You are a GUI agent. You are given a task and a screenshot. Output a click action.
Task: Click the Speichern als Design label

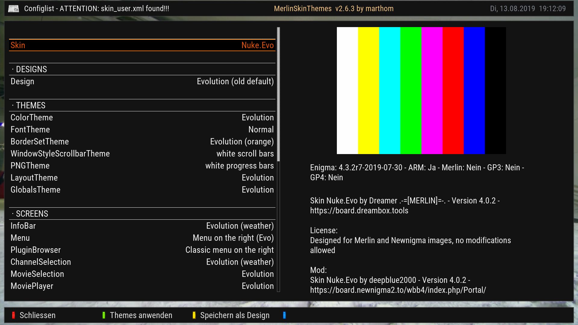coord(235,315)
